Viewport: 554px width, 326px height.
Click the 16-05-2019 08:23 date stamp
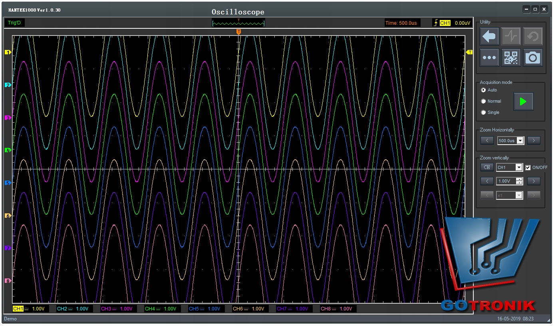click(515, 319)
